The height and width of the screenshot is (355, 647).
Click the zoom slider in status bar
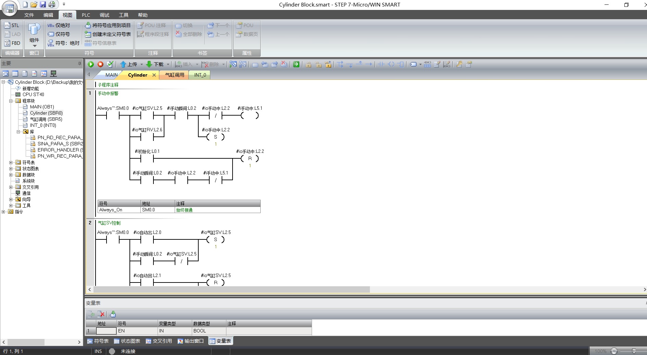tap(634, 351)
